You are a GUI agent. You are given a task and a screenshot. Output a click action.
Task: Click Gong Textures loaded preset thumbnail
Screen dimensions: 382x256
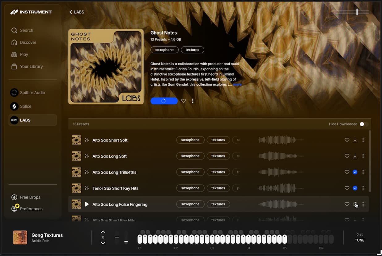[x=20, y=237]
